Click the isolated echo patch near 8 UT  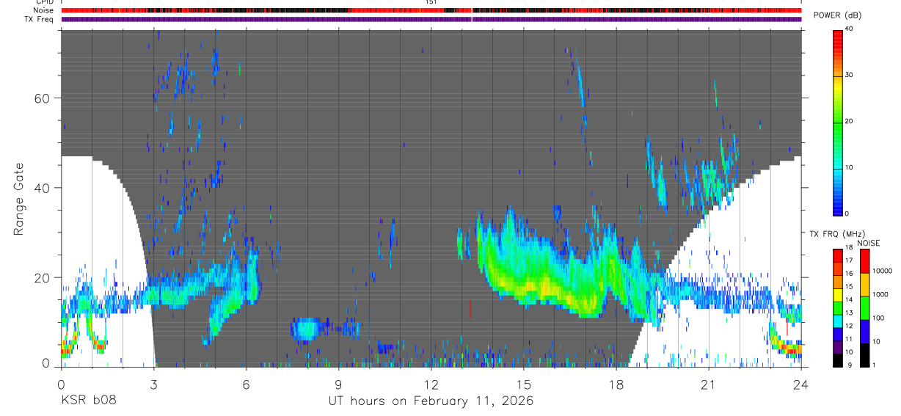pos(306,329)
